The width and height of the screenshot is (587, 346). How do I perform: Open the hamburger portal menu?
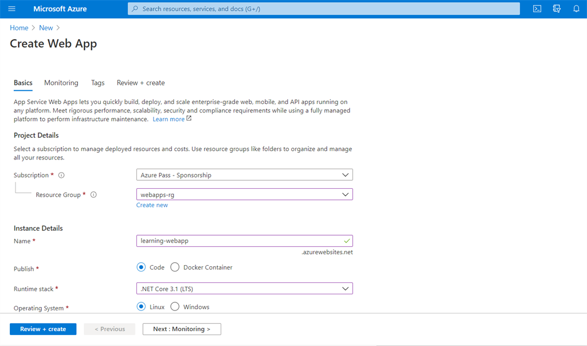(12, 9)
